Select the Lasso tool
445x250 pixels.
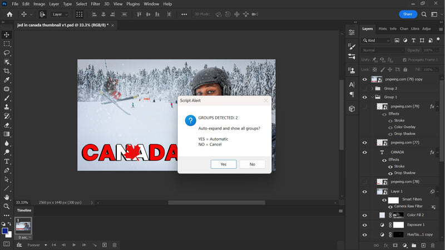pos(7,53)
